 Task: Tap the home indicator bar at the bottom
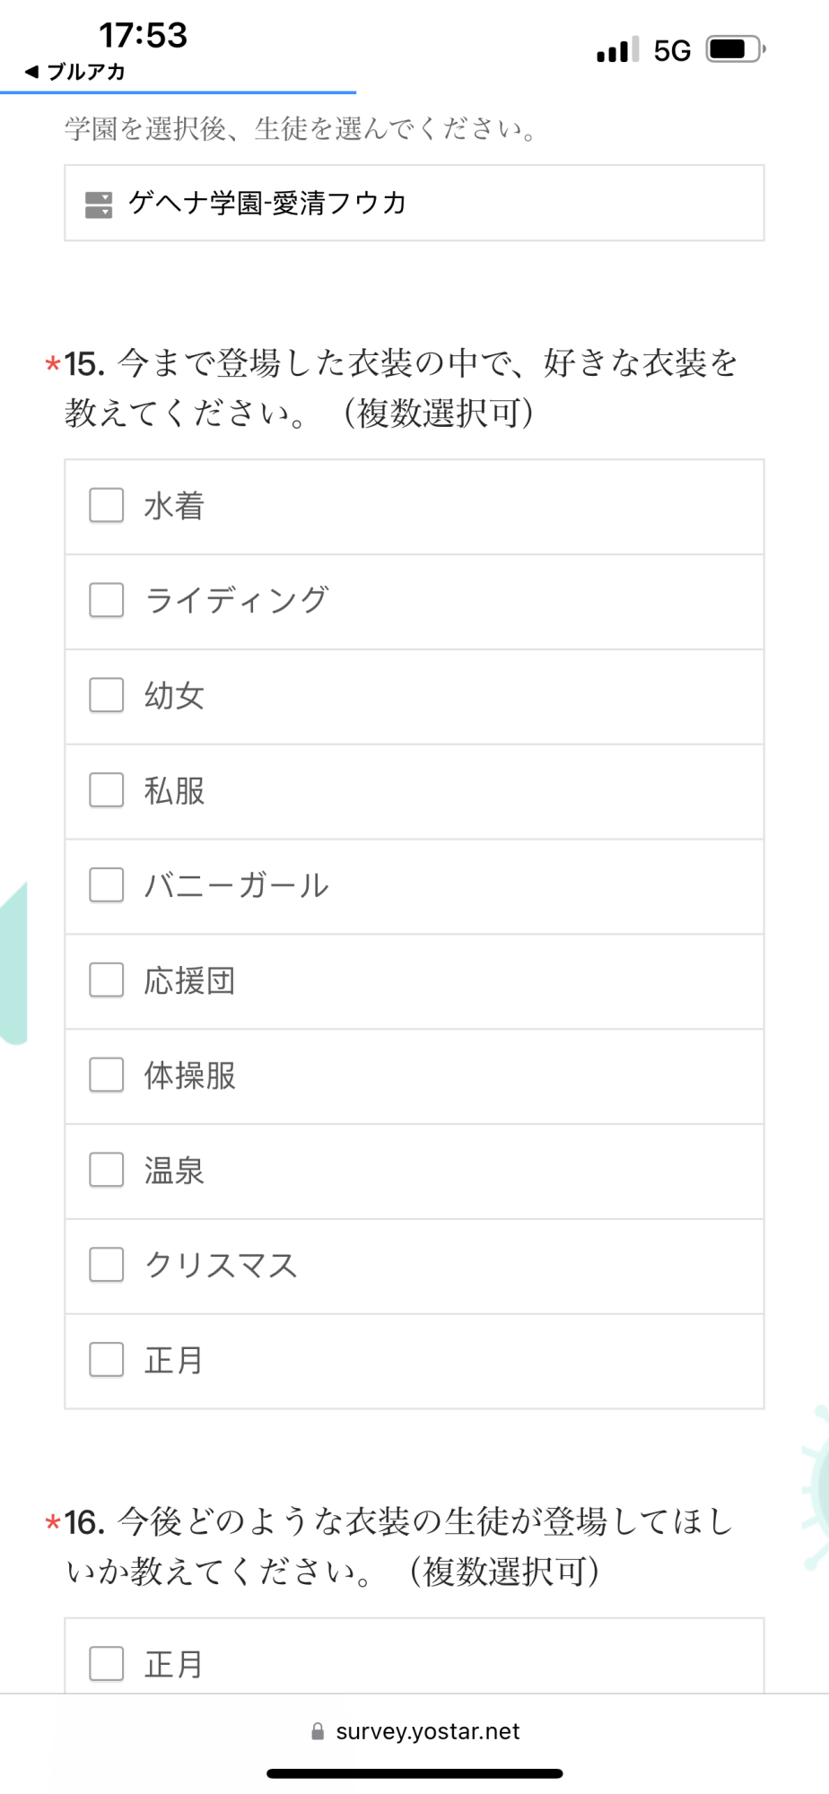pyautogui.click(x=414, y=1773)
